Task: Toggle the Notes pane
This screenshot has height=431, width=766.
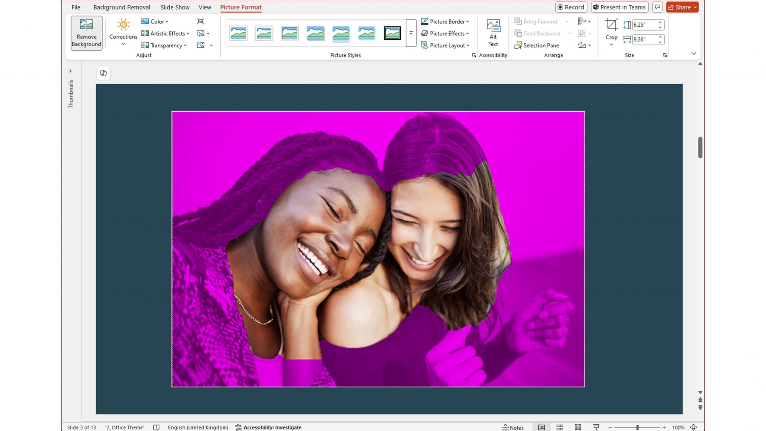Action: coord(513,427)
